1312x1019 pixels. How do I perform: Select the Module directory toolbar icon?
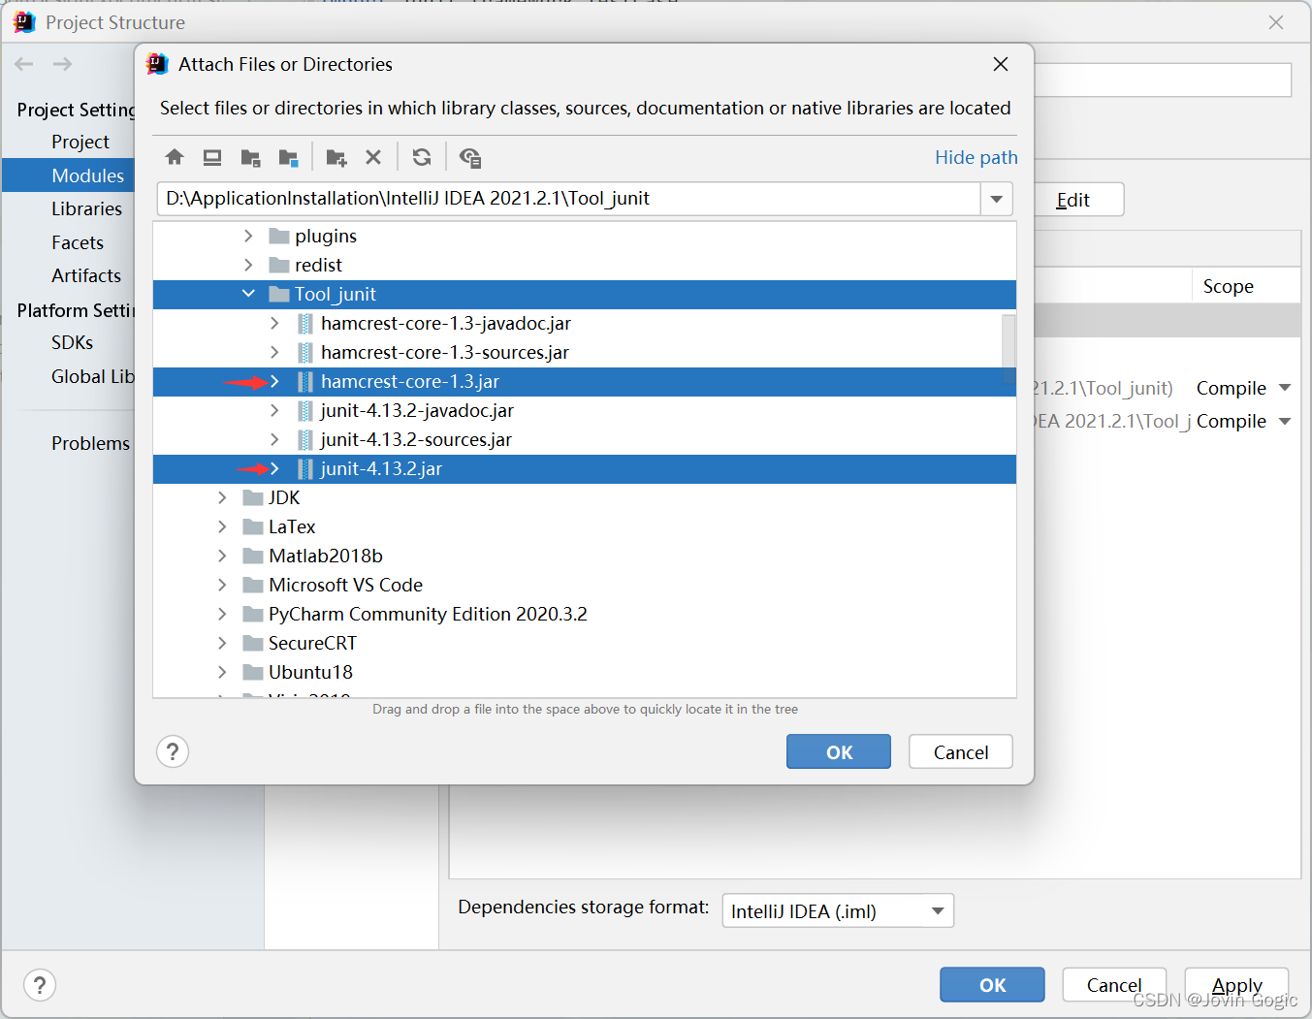tap(288, 157)
